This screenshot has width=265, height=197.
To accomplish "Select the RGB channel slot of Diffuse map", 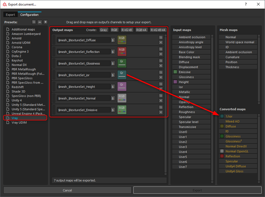I will (122, 40).
